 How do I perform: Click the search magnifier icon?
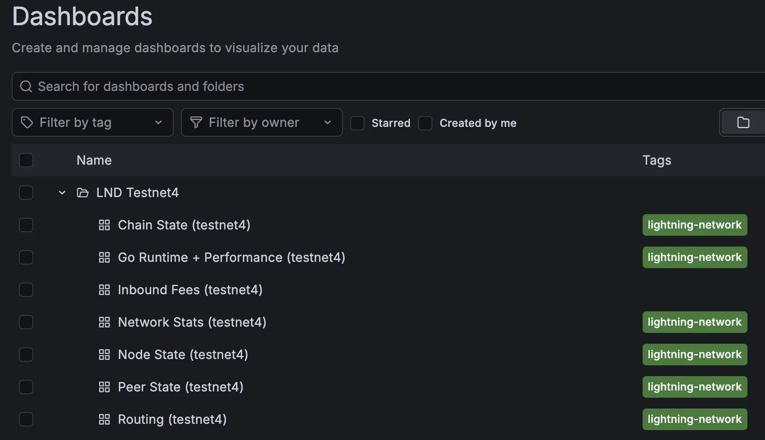pos(26,86)
